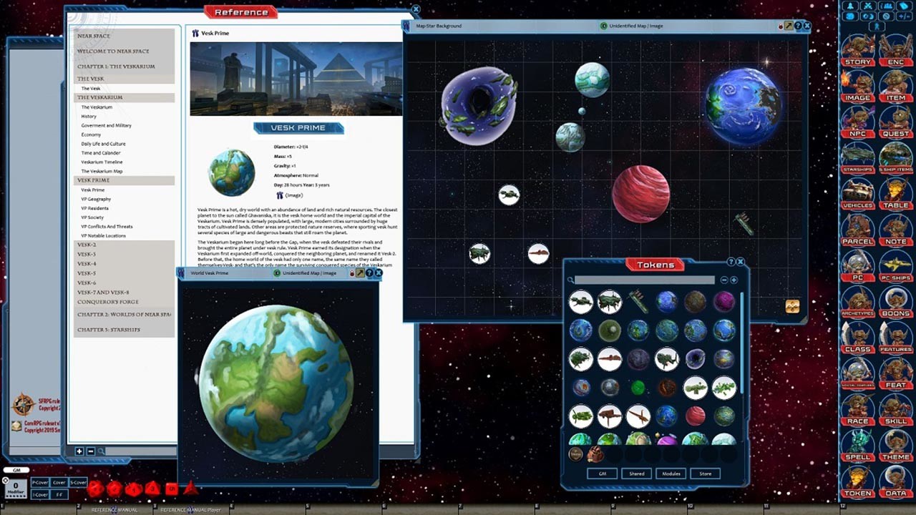Expand the VESK-2 reference section

coord(88,245)
